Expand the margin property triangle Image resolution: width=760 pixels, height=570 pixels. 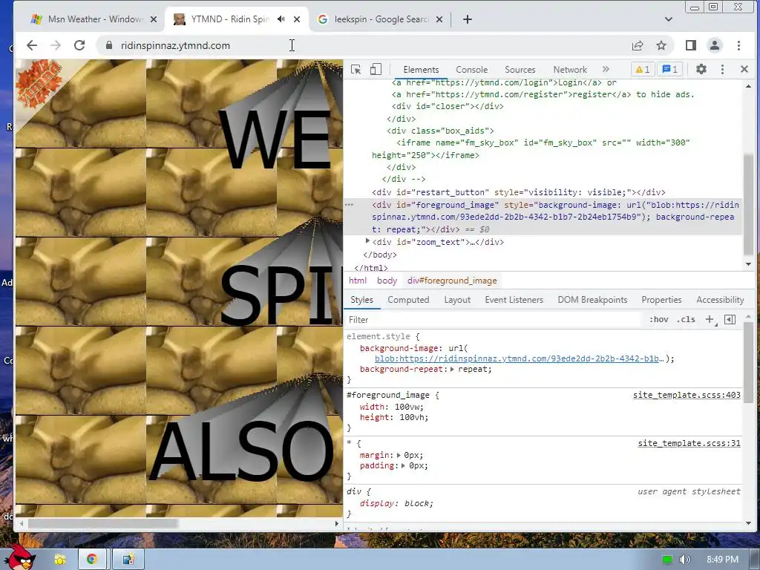tap(399, 455)
